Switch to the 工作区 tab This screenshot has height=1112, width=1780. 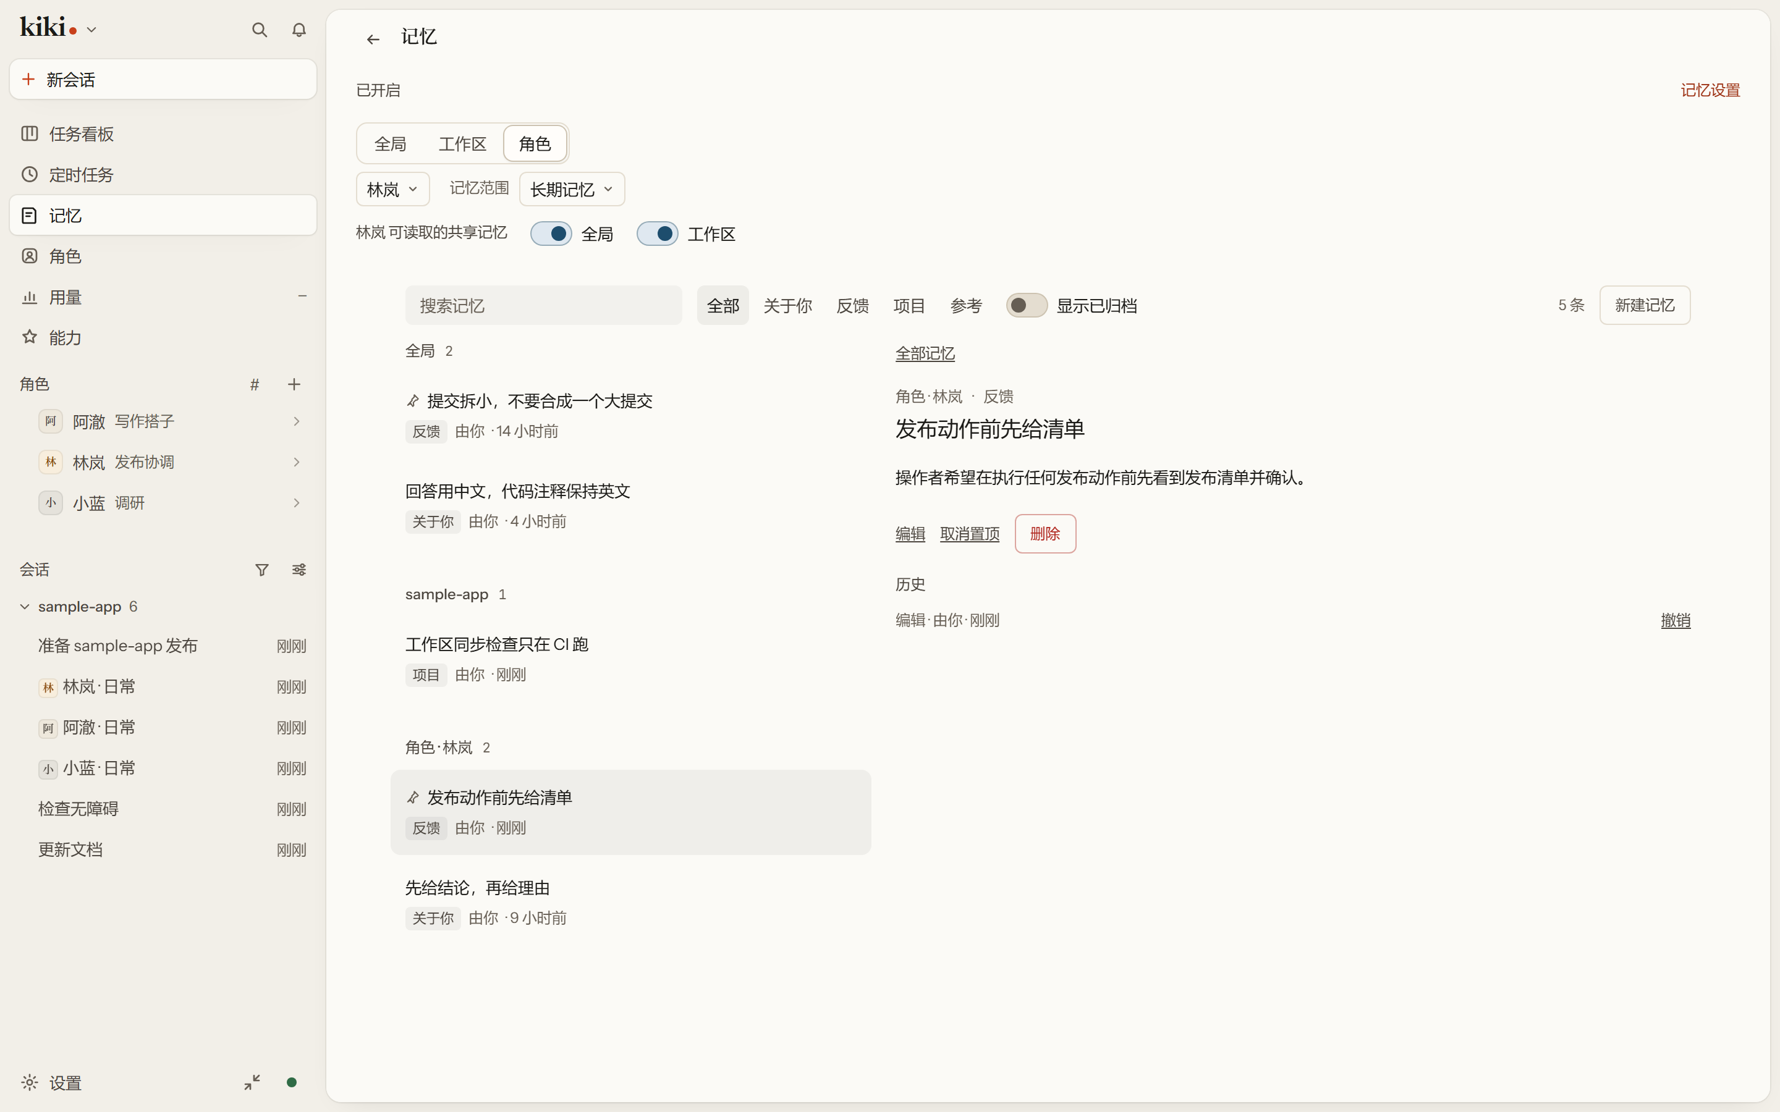(x=462, y=143)
